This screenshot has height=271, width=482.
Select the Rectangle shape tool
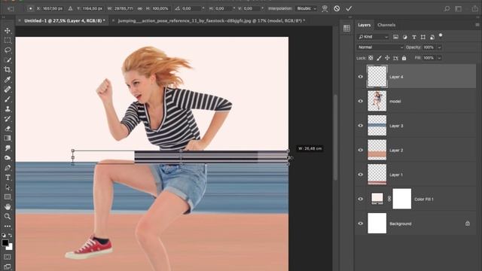8,197
